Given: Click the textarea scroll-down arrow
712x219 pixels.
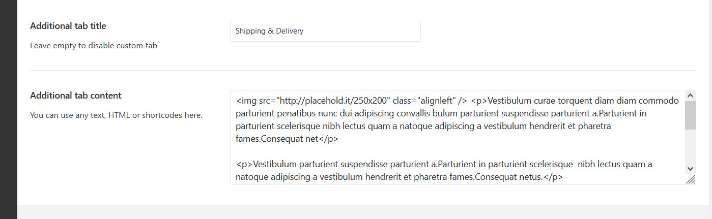Looking at the screenshot, I should tap(690, 169).
